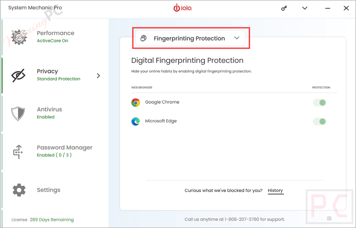
Task: Click the iolo logo
Action: (x=183, y=8)
